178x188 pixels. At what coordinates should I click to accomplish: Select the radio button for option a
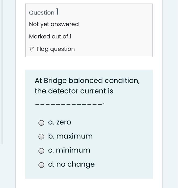41,123
